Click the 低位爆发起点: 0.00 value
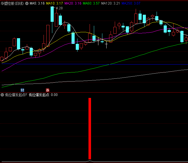This screenshot has width=188, height=163. click(x=43, y=95)
